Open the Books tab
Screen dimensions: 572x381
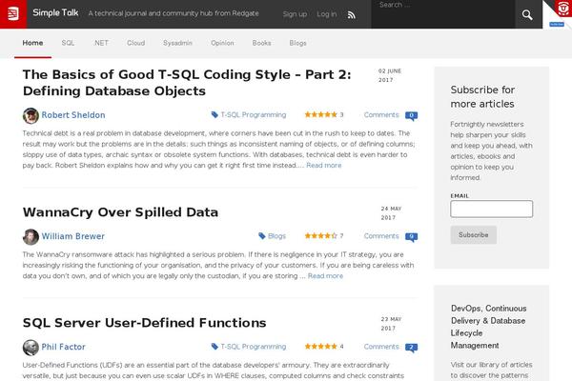[261, 43]
